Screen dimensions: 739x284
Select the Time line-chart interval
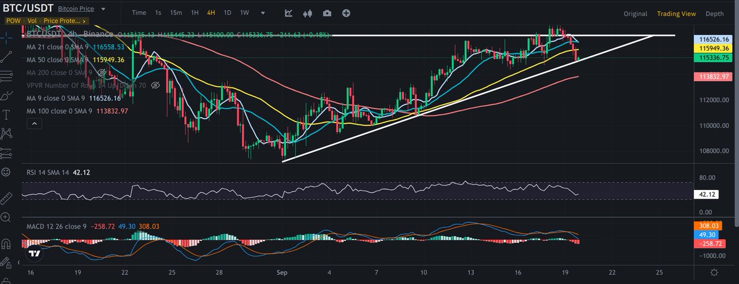(x=139, y=13)
